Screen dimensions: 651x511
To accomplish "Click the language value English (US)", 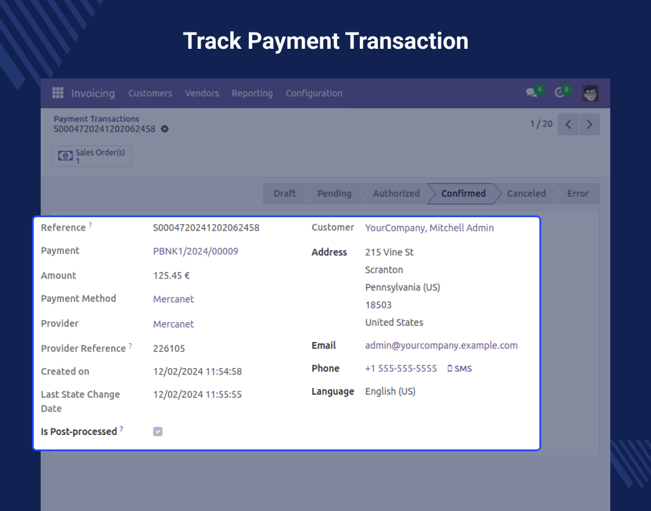I will (x=390, y=391).
